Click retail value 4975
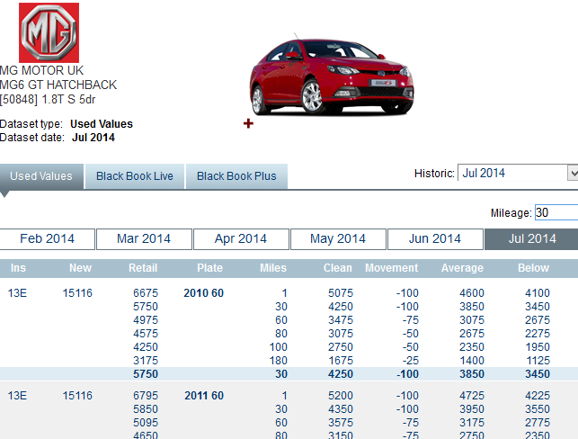The width and height of the screenshot is (578, 439). pos(146,320)
